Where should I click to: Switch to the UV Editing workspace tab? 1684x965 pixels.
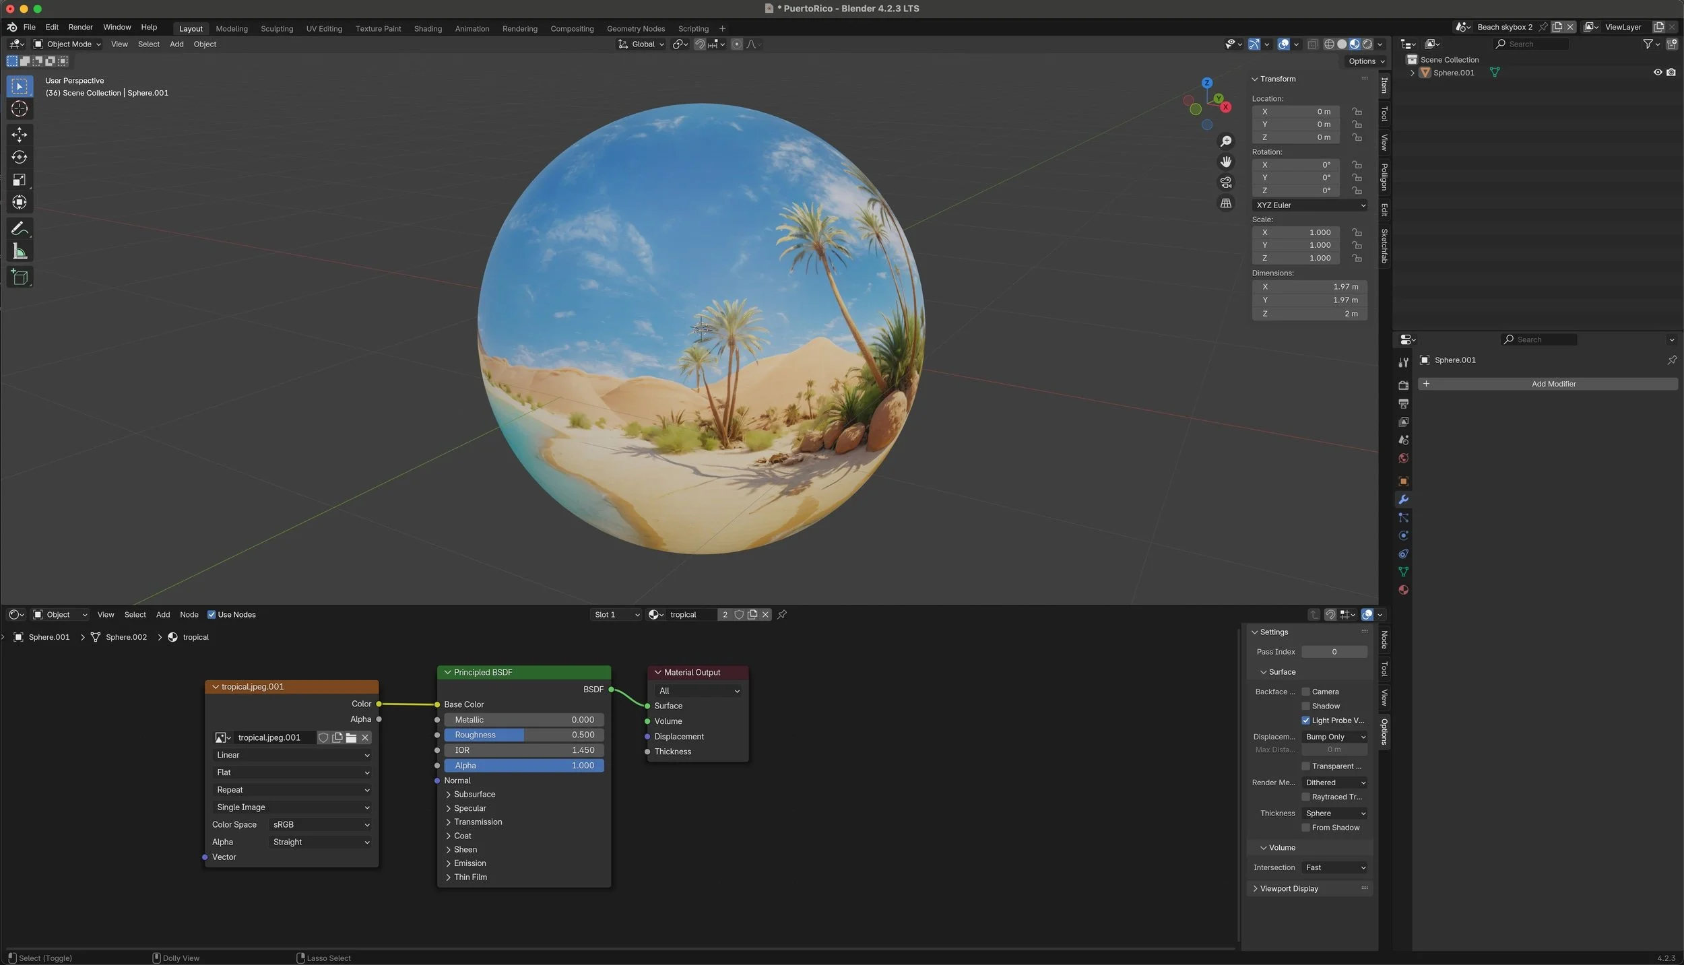[x=324, y=28]
